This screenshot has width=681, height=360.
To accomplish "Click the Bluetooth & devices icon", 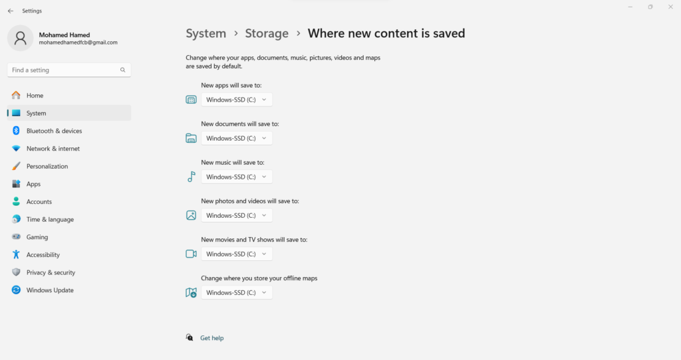I will [x=16, y=131].
